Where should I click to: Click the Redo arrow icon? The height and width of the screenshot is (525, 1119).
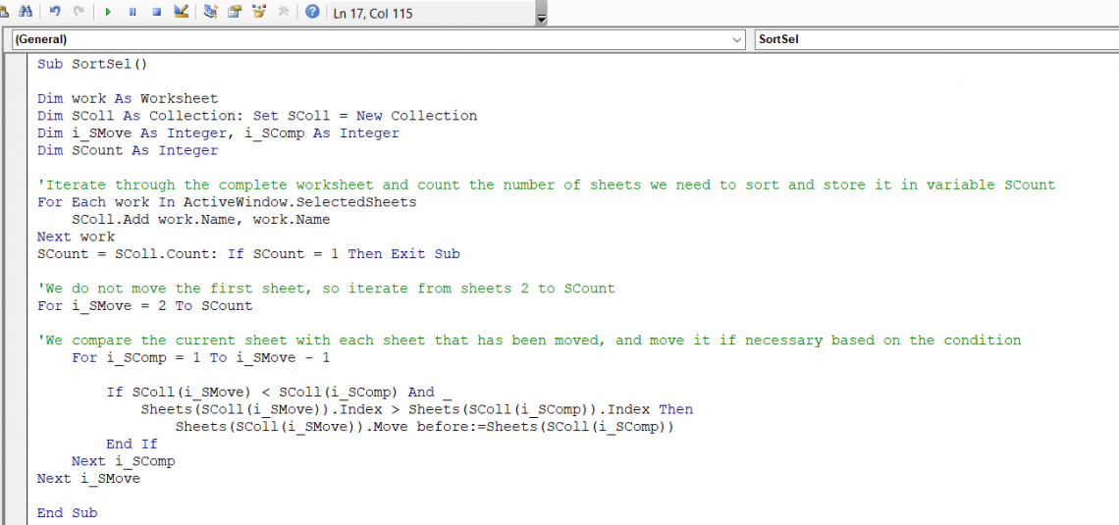79,12
